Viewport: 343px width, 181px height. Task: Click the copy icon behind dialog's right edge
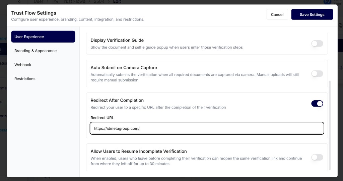[341, 25]
